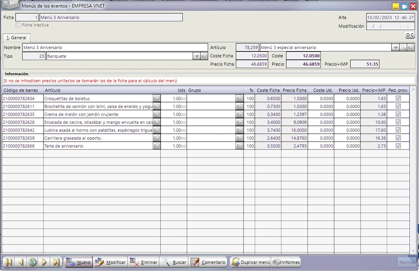Click the magnifier icon next to Artículo field
The width and height of the screenshot is (419, 271).
[403, 47]
